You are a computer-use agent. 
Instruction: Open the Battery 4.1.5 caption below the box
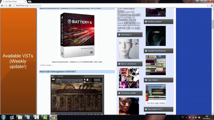click(77, 62)
